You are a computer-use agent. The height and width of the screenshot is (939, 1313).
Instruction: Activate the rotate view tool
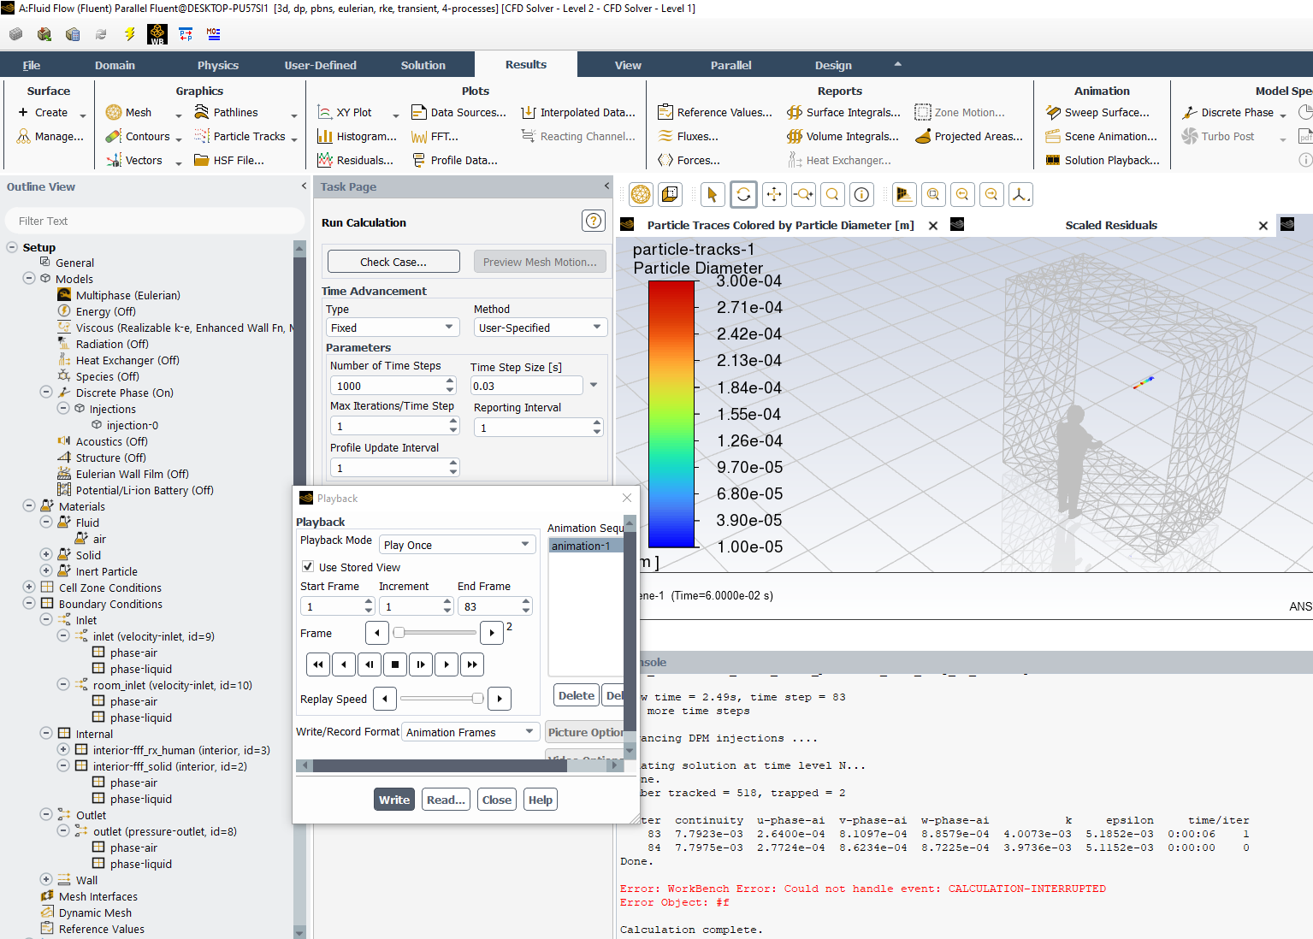coord(744,195)
